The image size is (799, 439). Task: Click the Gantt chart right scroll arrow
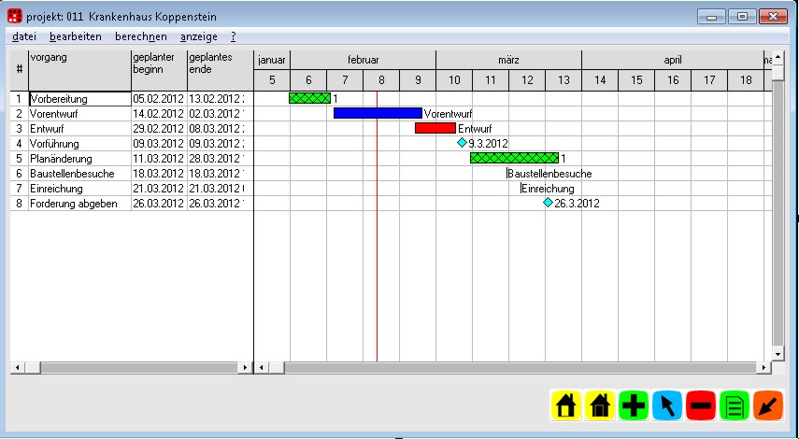pos(763,367)
